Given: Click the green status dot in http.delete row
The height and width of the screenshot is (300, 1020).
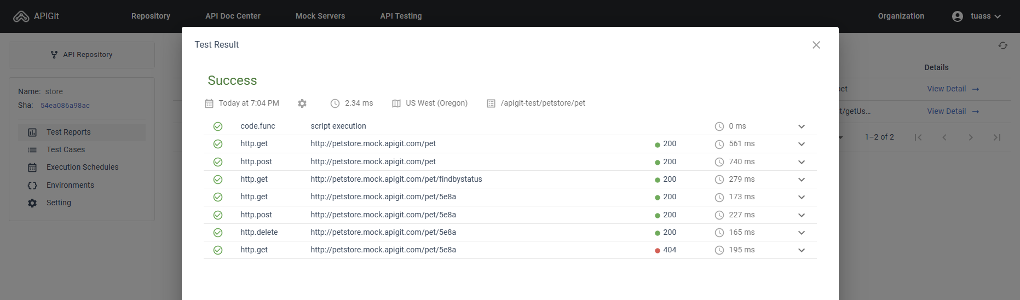Looking at the screenshot, I should pos(658,233).
